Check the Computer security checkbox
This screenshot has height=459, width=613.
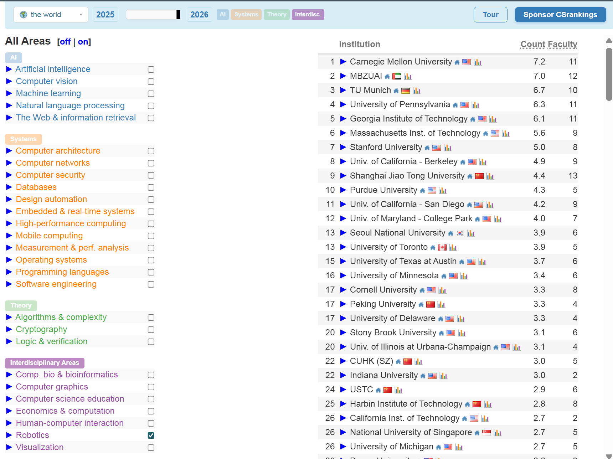[x=151, y=175]
